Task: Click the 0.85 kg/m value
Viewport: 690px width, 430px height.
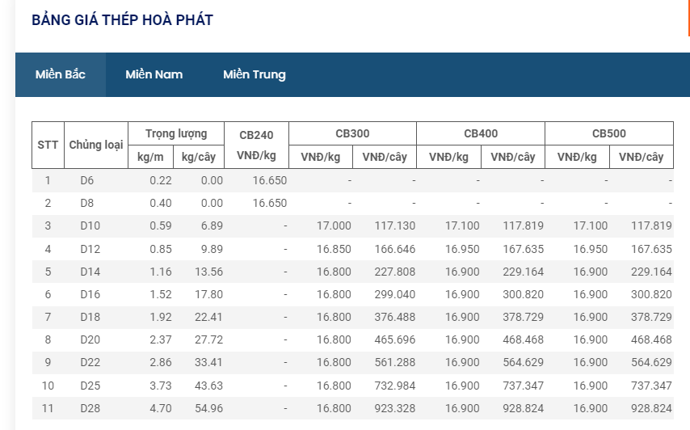Action: click(161, 249)
